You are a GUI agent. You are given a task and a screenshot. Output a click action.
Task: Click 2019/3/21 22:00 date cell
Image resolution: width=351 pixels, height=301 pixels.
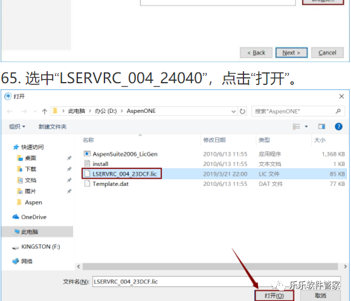coord(225,174)
